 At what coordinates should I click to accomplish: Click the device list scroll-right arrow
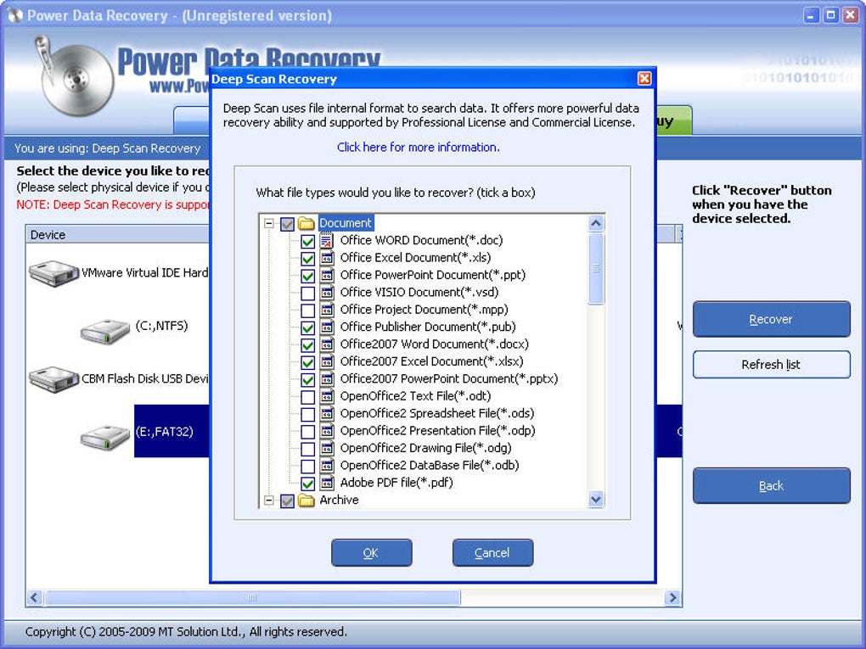[672, 598]
